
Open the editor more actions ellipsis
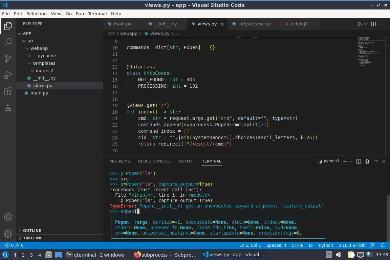(x=382, y=24)
